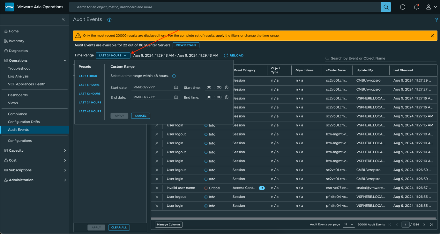Open the End date calendar picker
Screen dimensions: 440x234
click(x=176, y=97)
